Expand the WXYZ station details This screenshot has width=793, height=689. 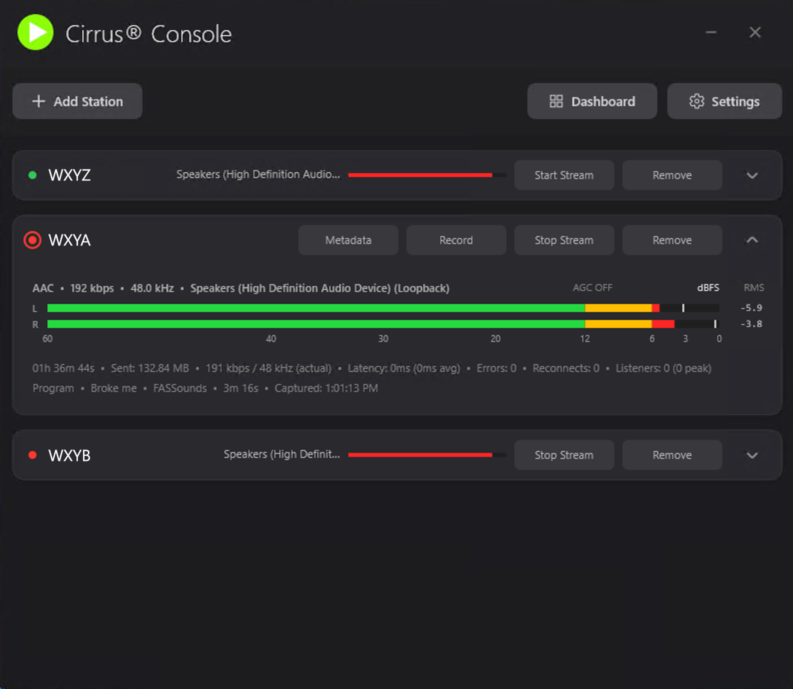(752, 175)
